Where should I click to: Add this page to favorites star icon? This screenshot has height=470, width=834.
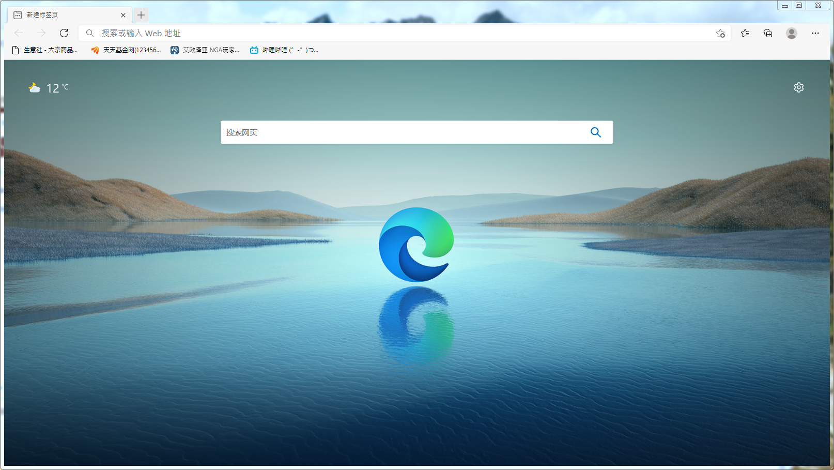[720, 34]
